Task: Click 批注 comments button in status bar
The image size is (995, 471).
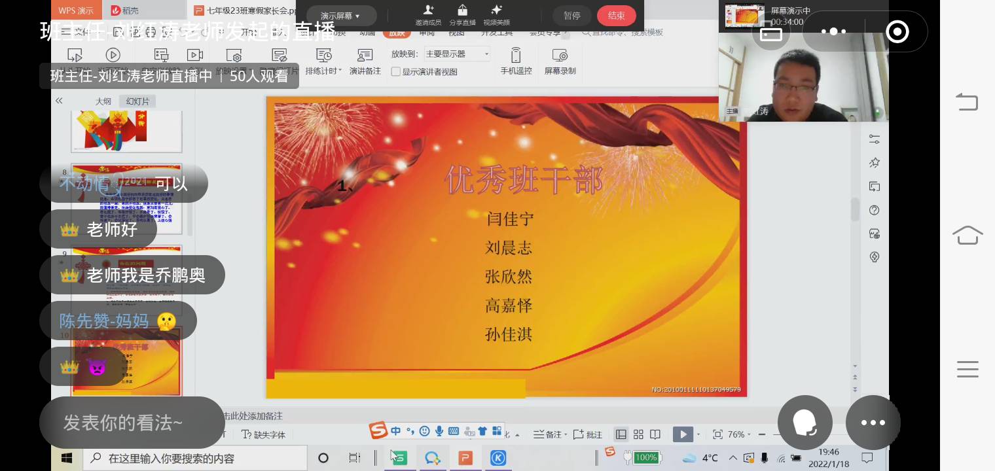Action: point(588,434)
